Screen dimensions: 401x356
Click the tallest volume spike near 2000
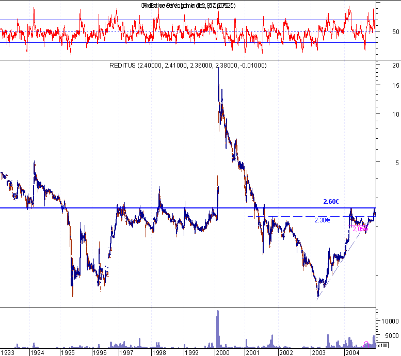pos(218,329)
